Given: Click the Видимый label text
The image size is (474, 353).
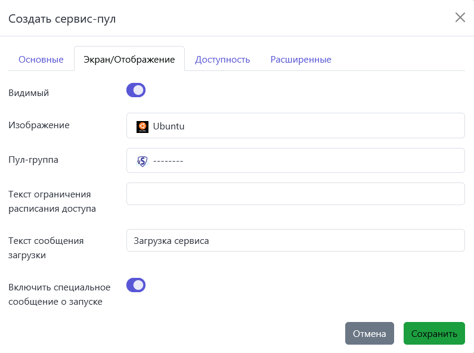Looking at the screenshot, I should pyautogui.click(x=29, y=93).
